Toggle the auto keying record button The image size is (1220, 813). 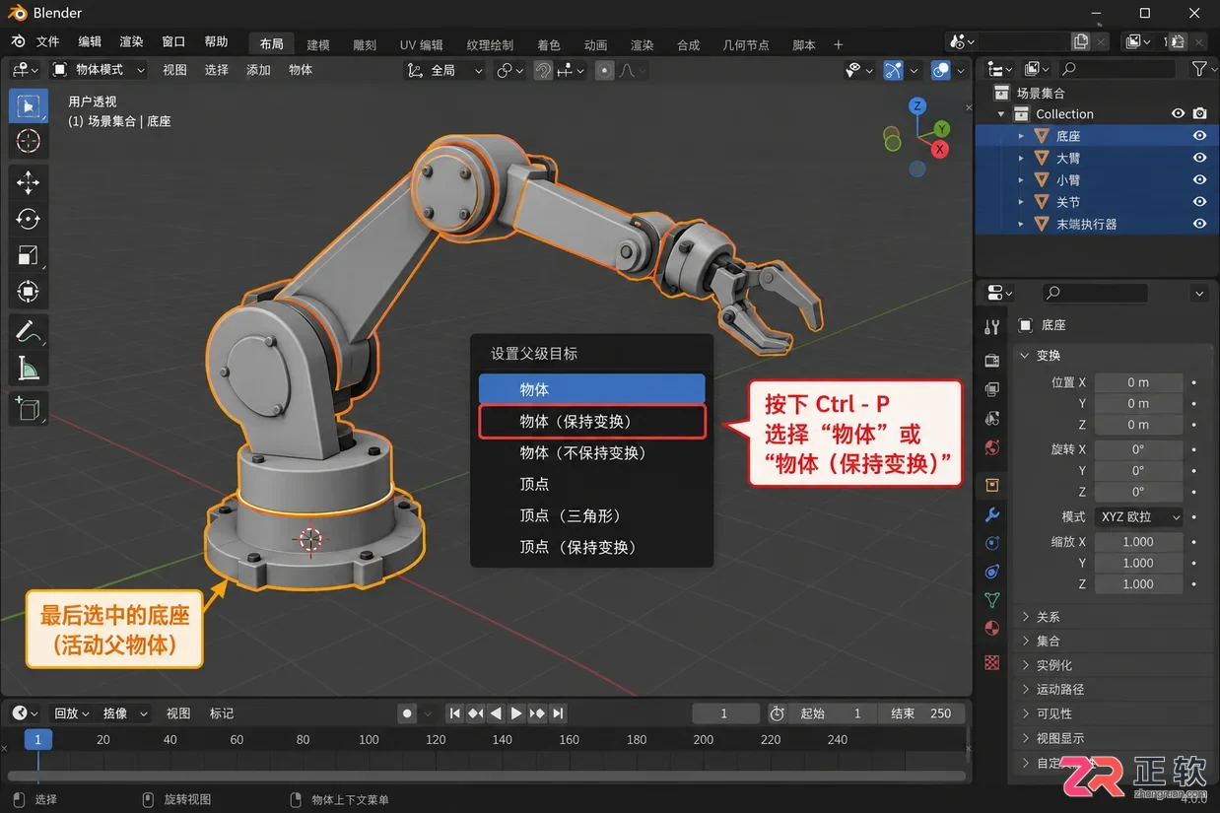(x=406, y=713)
